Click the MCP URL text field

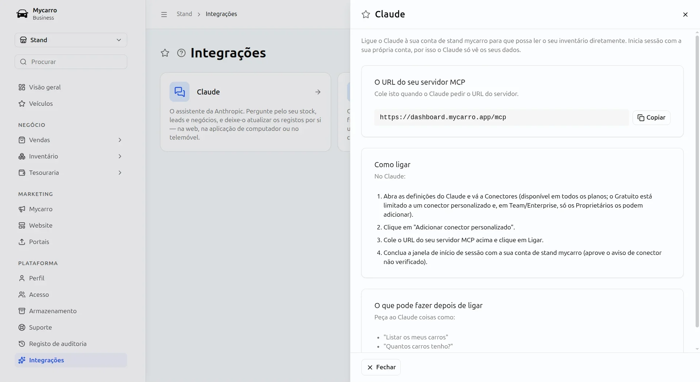[x=502, y=118]
